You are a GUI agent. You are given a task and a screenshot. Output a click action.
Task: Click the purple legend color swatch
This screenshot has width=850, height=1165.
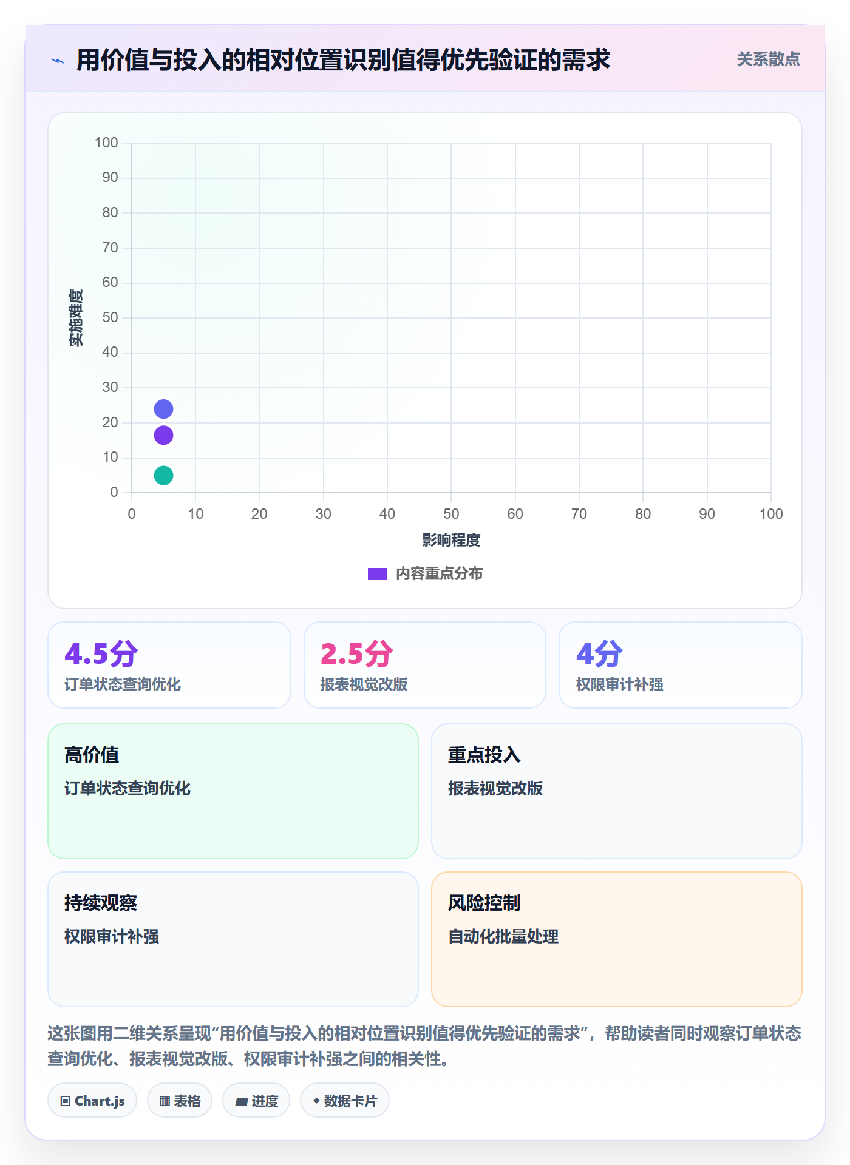pos(377,574)
